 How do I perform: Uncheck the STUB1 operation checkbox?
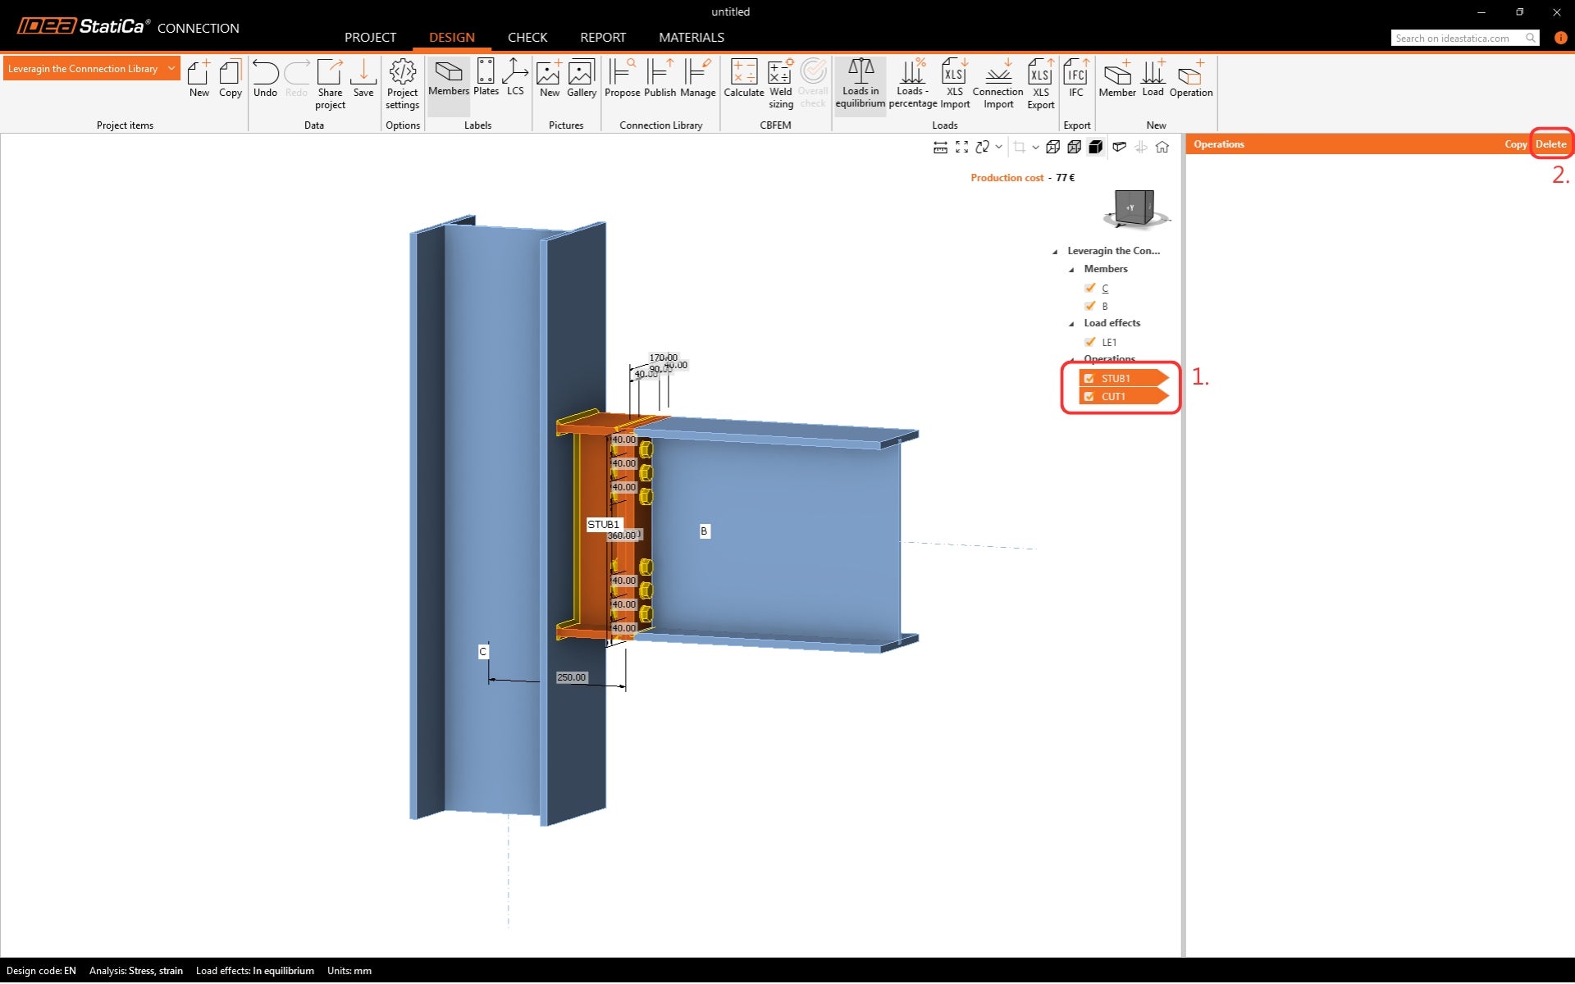[x=1089, y=378]
